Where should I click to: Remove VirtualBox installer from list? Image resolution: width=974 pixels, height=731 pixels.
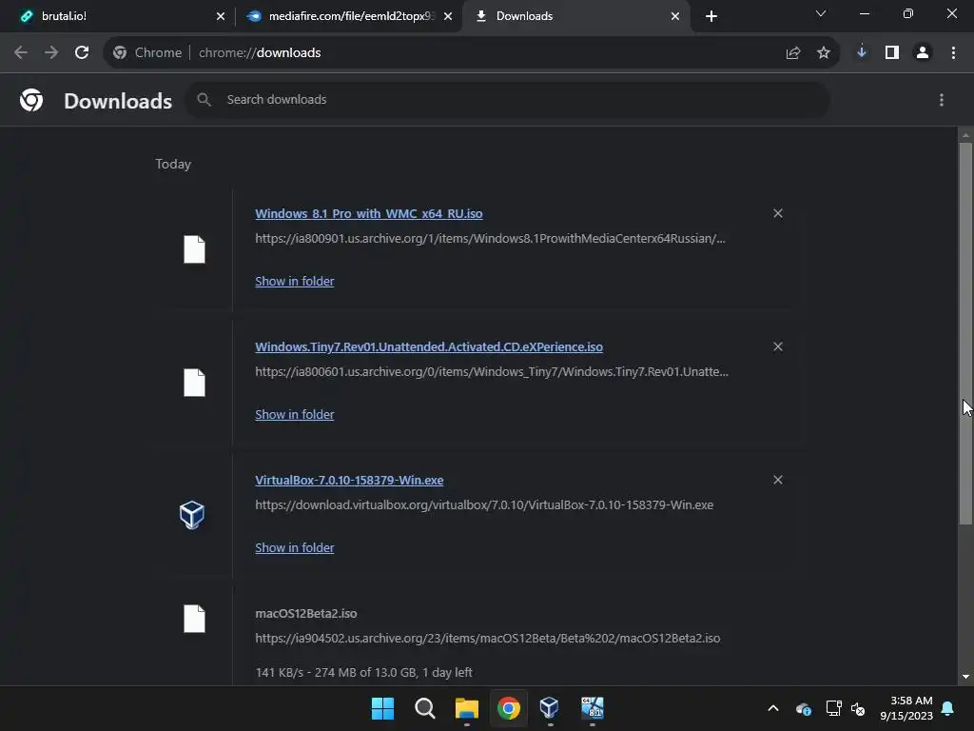tap(778, 480)
